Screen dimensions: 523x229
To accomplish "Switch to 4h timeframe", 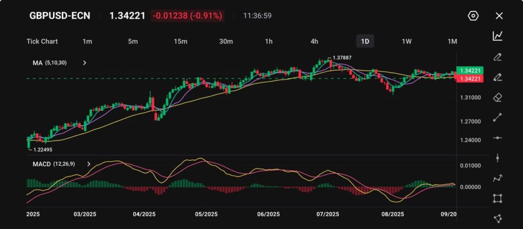I will point(315,41).
